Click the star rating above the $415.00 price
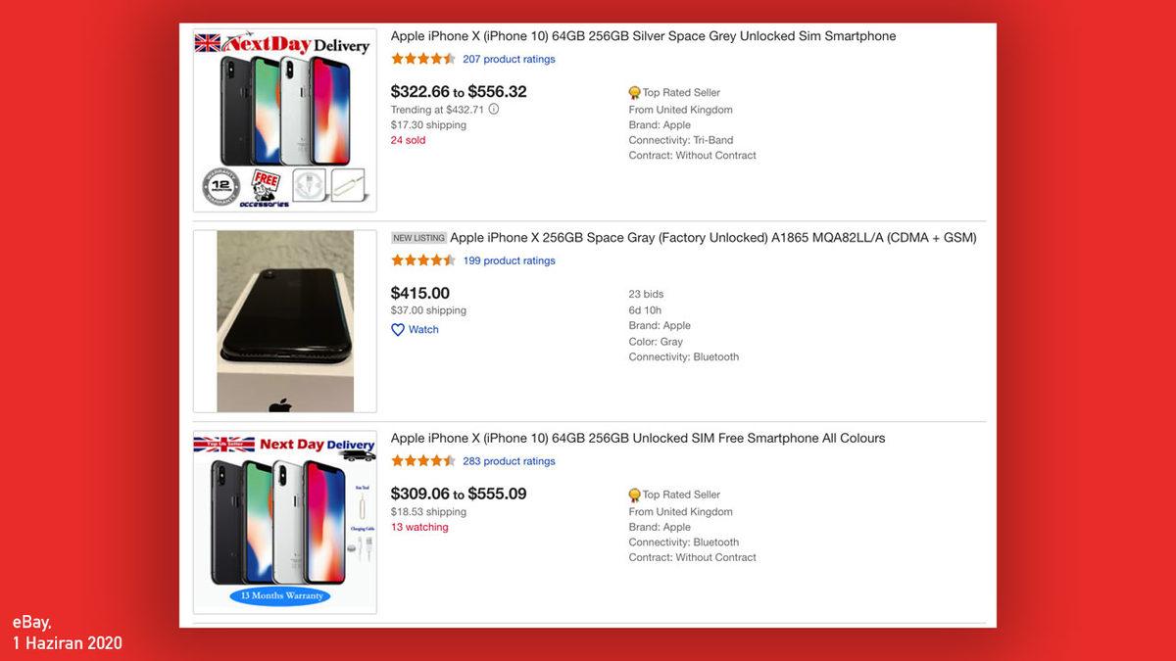 (x=423, y=260)
